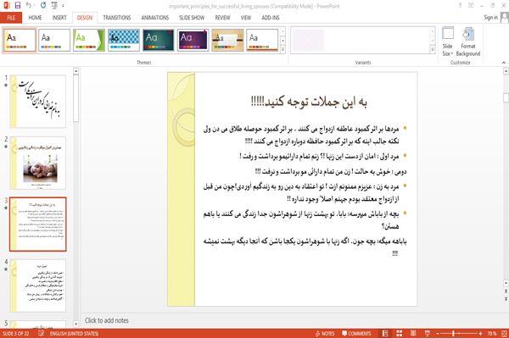Select slide 4 thumbnail in the panel
509x338 pixels.
38,285
